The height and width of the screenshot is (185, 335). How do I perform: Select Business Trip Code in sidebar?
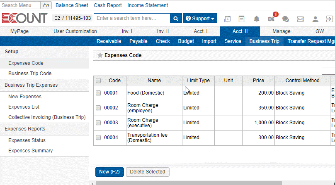(x=30, y=74)
